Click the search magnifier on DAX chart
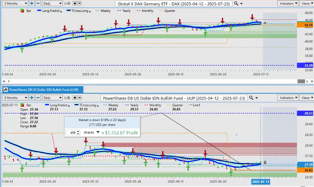Image resolution: width=314 pixels, height=187 pixels. tap(236, 4)
